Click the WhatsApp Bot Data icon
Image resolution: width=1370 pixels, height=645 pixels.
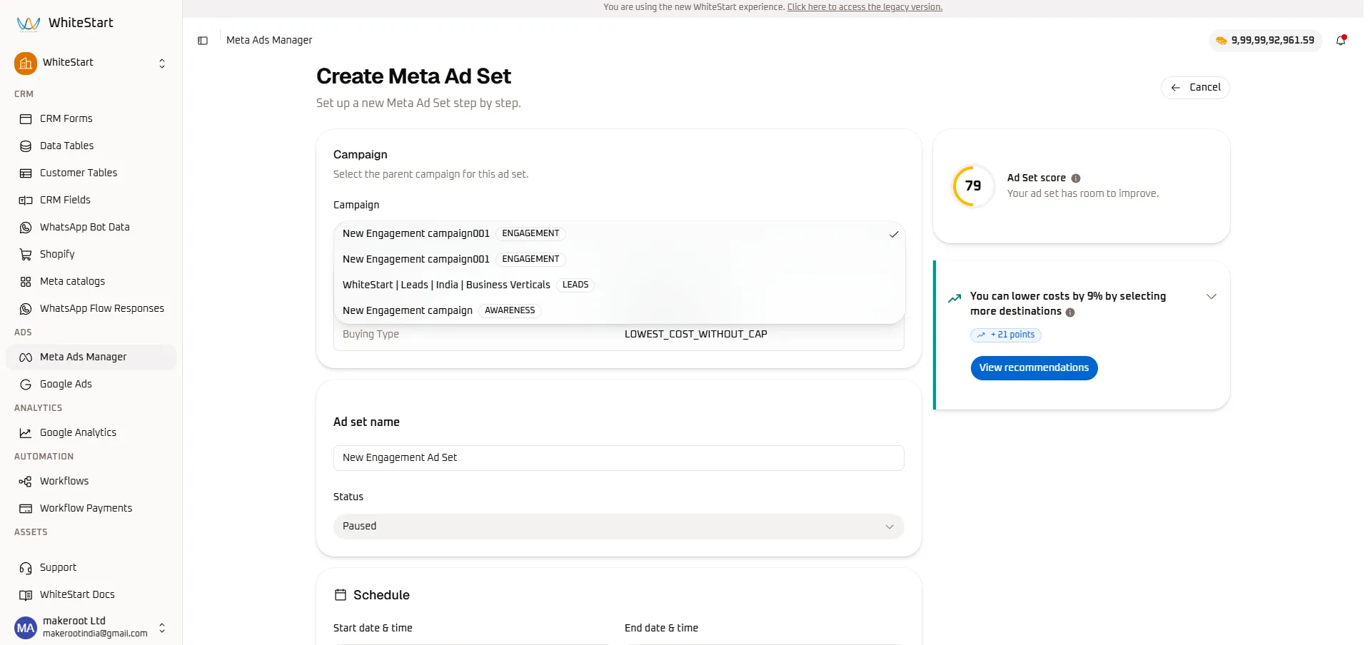[26, 228]
